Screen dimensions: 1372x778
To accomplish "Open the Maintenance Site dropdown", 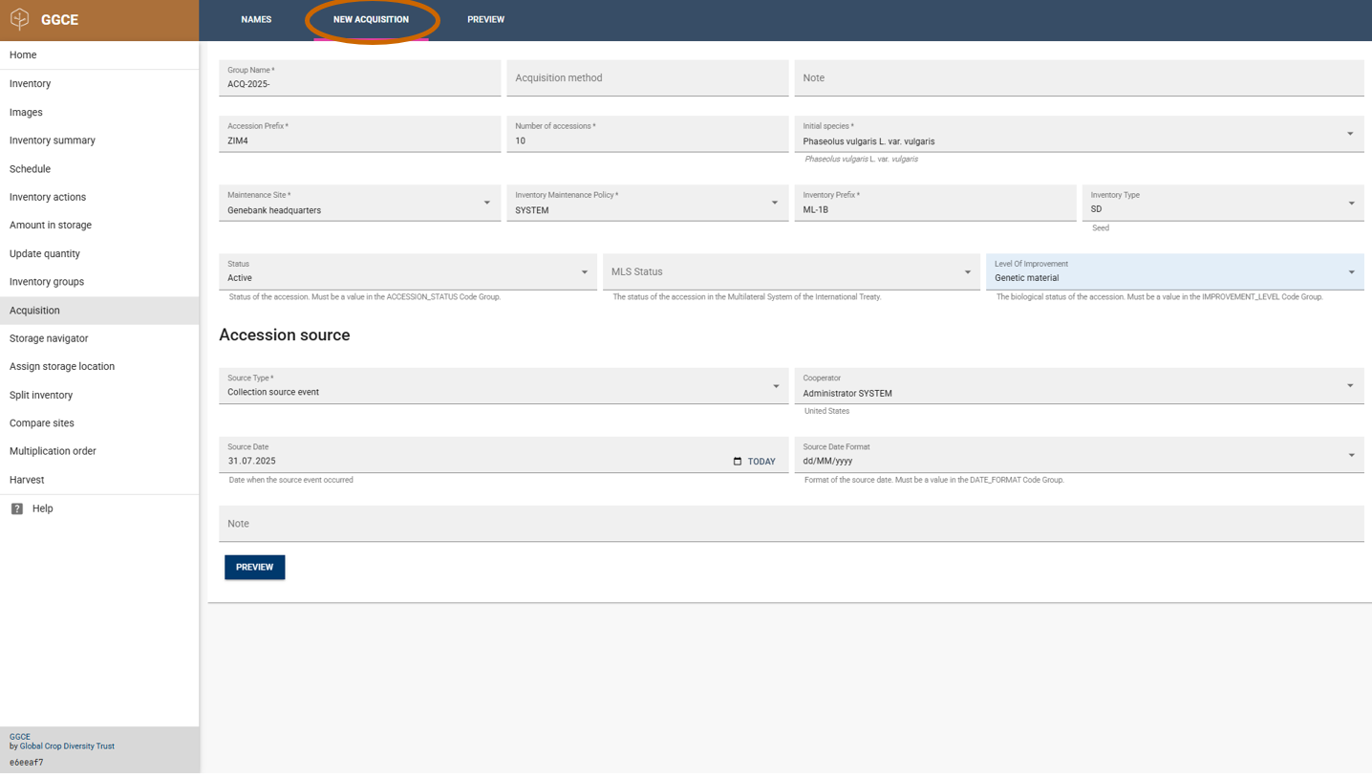I will [x=486, y=203].
